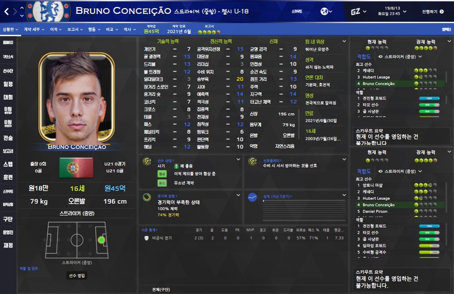Viewport: 454px width, 294px height.
Task: Click the Portugal flag image
Action: (76, 167)
